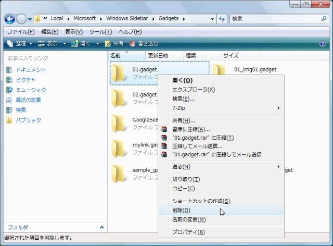The width and height of the screenshot is (333, 246).
Task: Open パブリック favorite link
Action: (x=29, y=120)
